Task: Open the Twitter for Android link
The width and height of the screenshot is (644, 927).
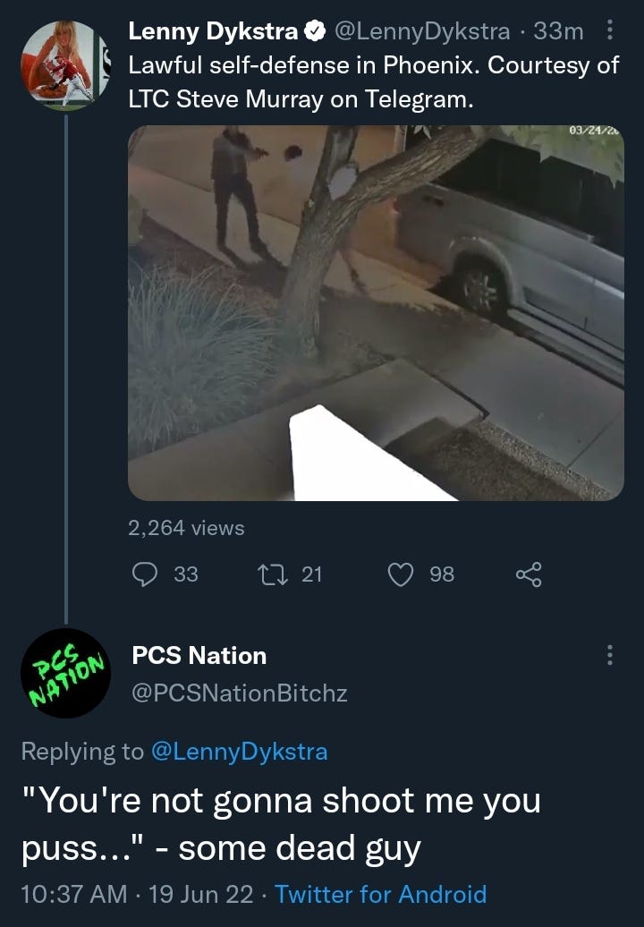Action: point(380,894)
